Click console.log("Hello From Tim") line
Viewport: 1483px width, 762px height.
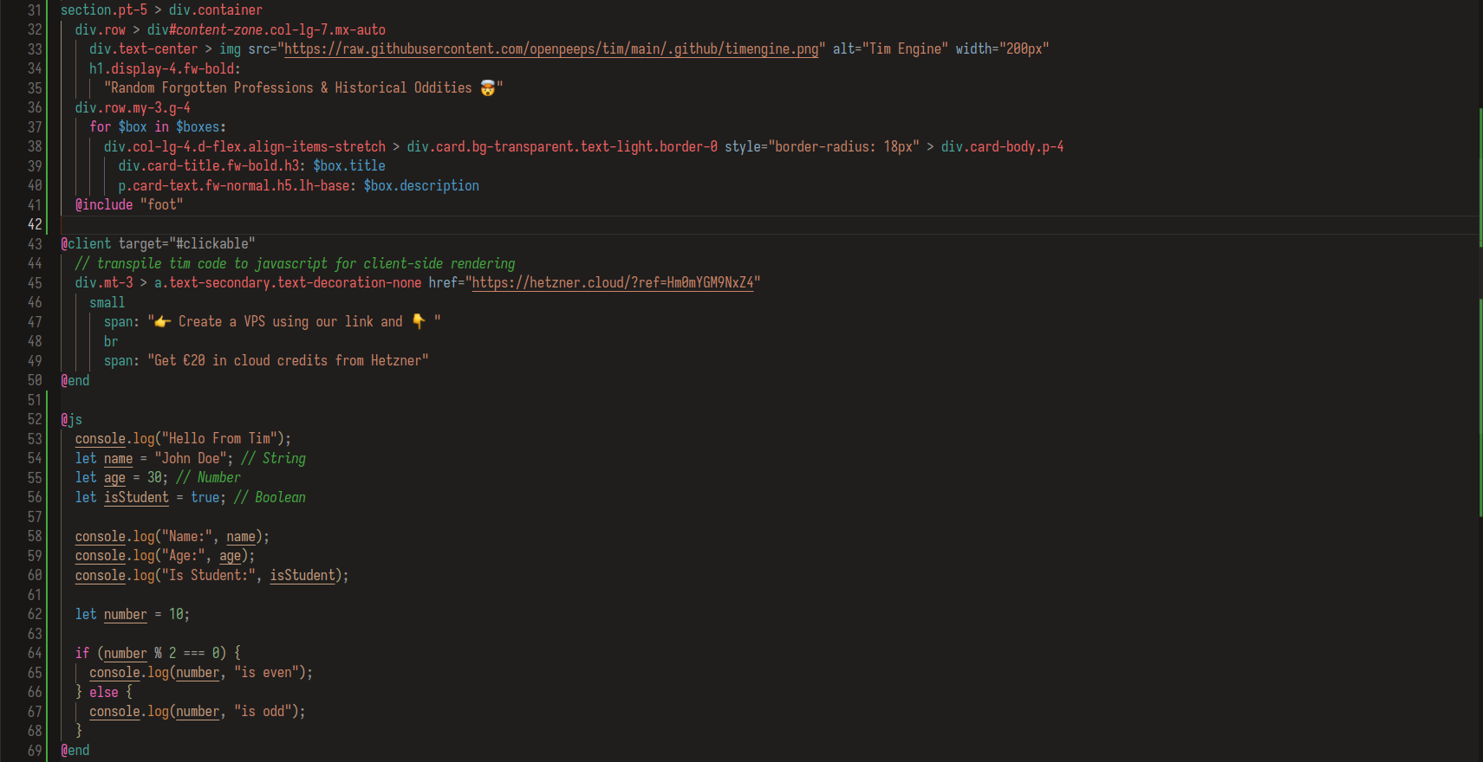[x=183, y=439]
